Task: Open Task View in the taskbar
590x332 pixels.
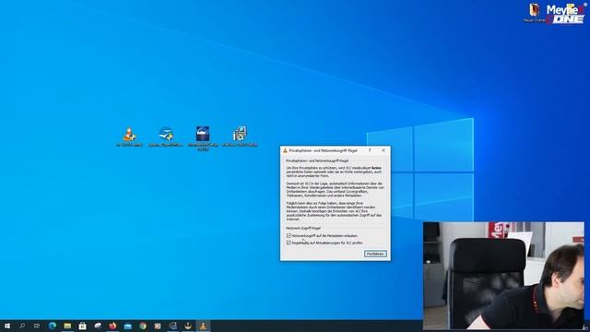Action: pos(37,326)
